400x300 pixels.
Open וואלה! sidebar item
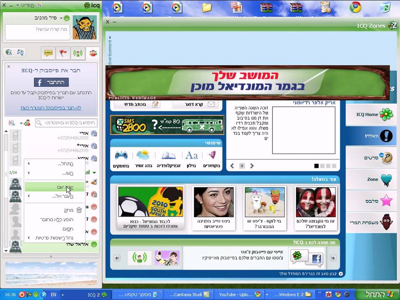pos(371,136)
